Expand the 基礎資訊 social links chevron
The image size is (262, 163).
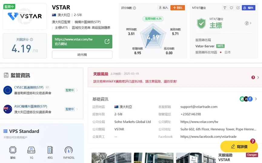256,99
